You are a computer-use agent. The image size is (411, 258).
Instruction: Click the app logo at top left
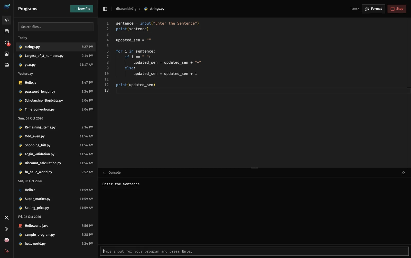point(7,6)
